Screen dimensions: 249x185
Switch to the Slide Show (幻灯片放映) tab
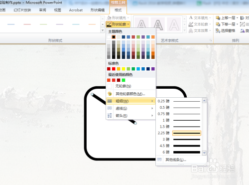[22, 10]
